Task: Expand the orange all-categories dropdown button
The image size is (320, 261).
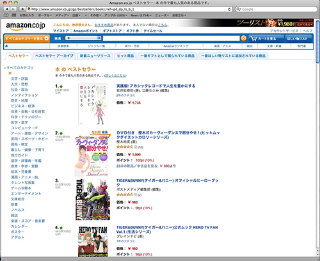Action: [27, 38]
